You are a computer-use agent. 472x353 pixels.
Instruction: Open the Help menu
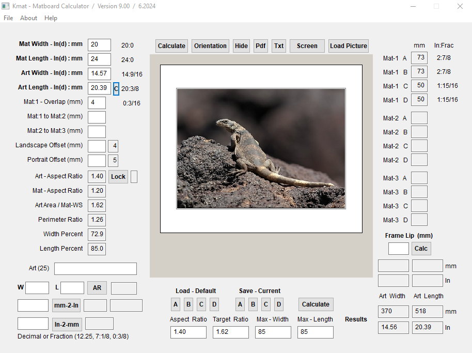[x=51, y=18]
